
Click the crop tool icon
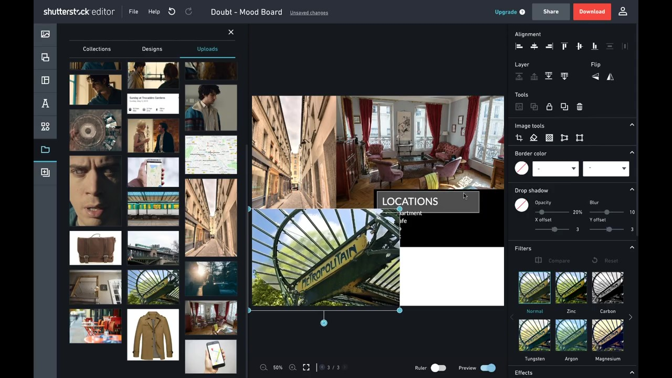(519, 138)
